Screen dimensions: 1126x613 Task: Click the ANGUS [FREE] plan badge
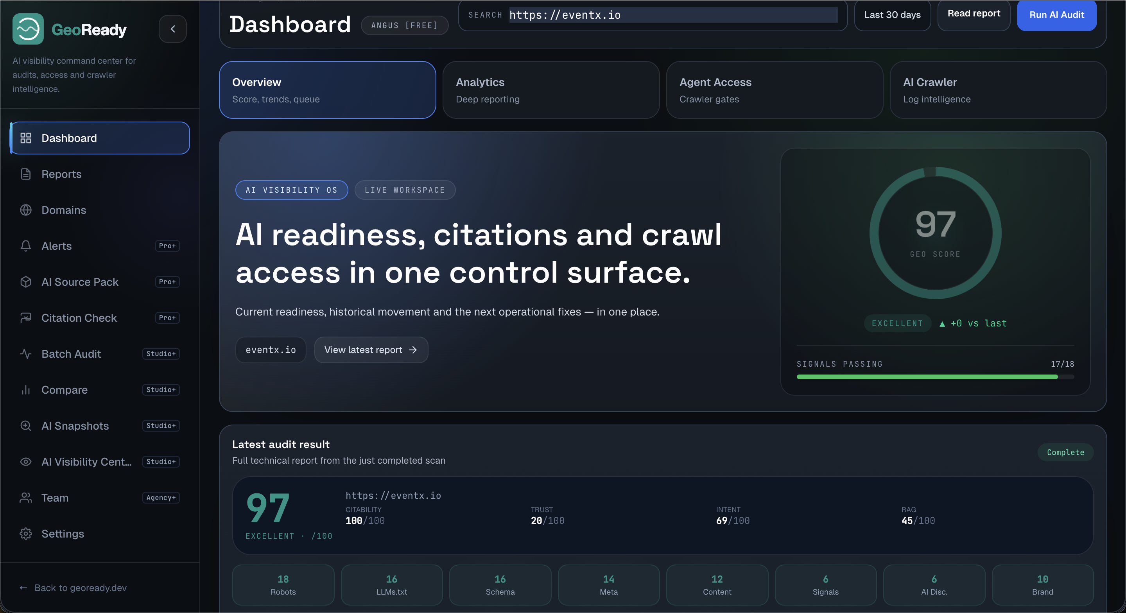[x=404, y=25]
